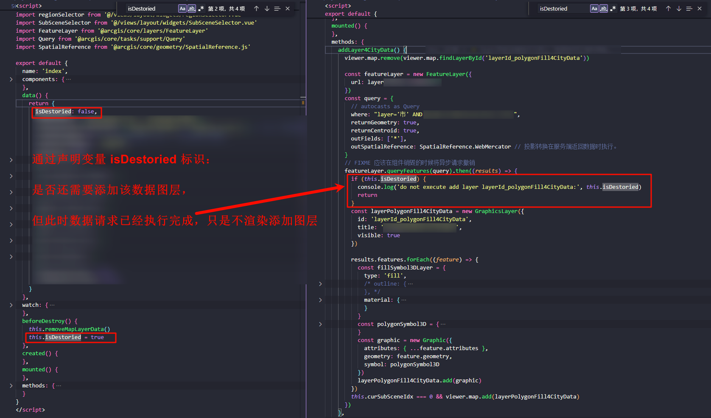Click 'if (this.isDestoried) {' line
711x418 pixels.
click(389, 179)
